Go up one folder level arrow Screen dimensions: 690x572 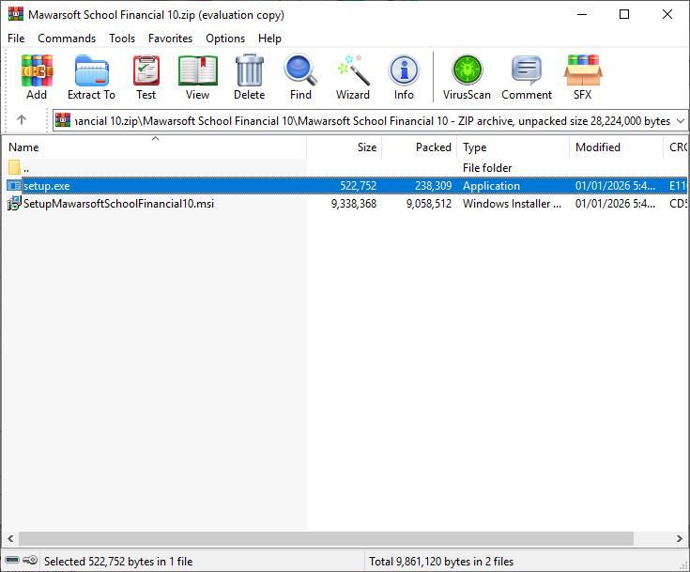[22, 120]
